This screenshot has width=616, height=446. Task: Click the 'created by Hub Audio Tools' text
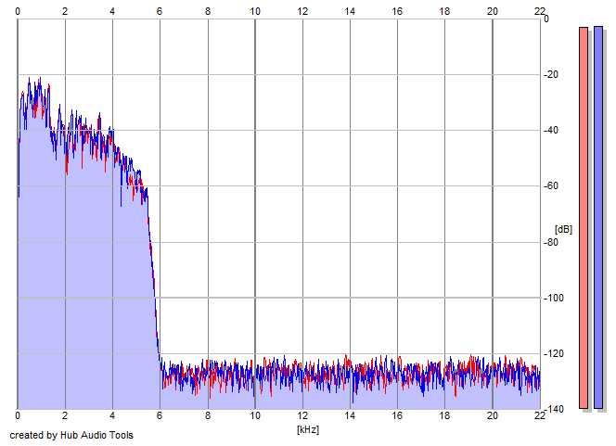[71, 435]
